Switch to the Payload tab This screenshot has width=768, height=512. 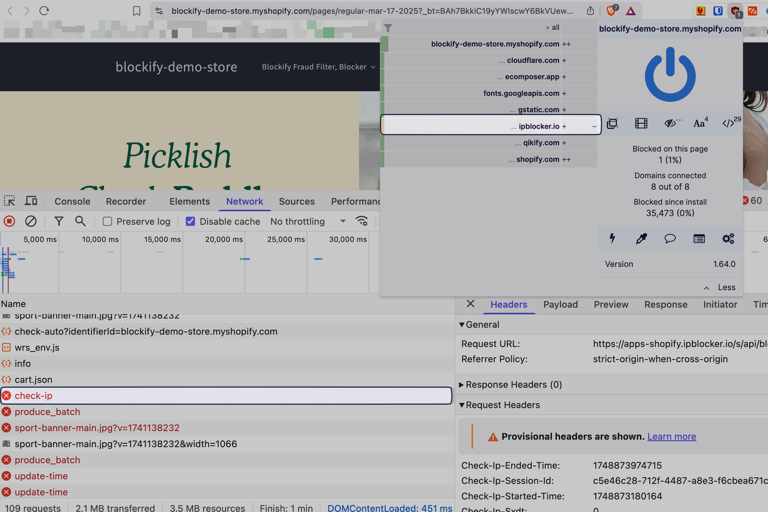click(x=560, y=304)
